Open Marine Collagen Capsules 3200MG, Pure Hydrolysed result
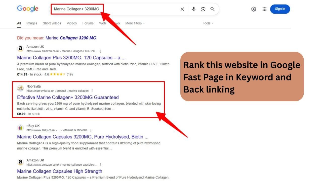 [x=83, y=137]
